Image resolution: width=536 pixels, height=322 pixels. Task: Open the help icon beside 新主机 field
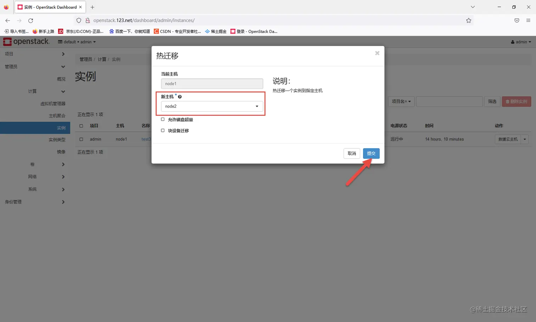[x=180, y=96]
